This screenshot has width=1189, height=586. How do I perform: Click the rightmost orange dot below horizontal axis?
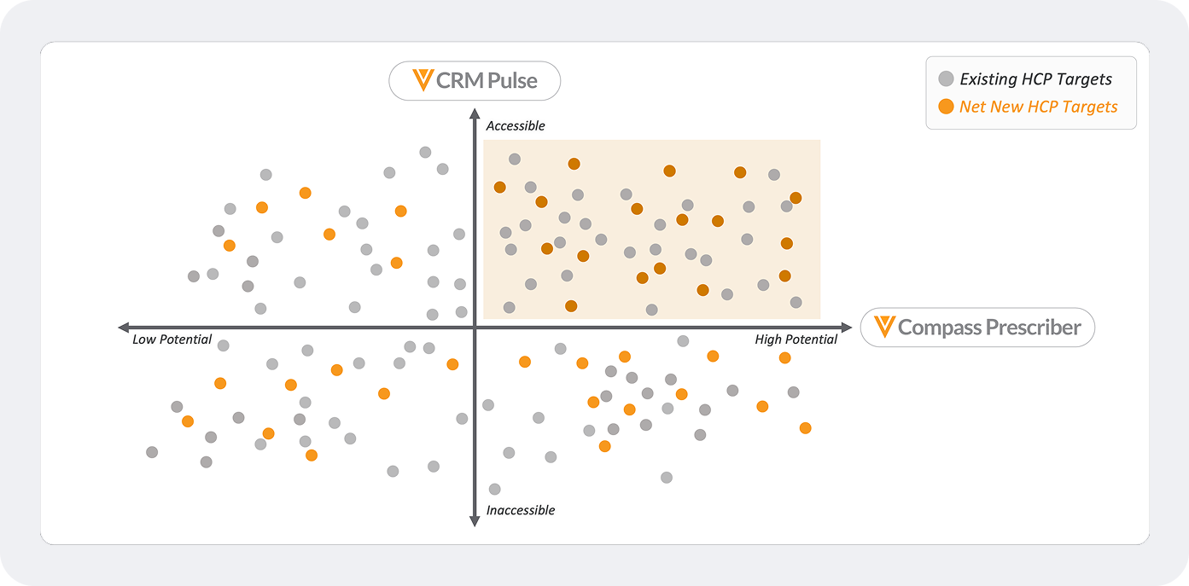point(805,427)
